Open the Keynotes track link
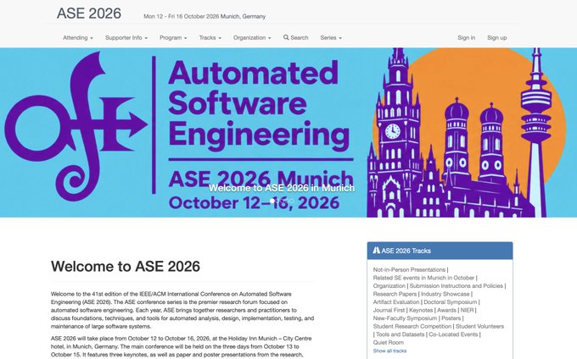The image size is (577, 359). click(421, 310)
